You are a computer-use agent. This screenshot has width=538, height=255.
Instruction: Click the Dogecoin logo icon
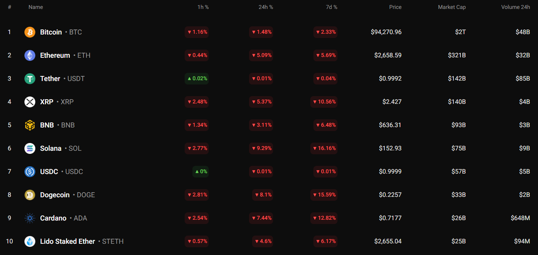click(x=30, y=195)
